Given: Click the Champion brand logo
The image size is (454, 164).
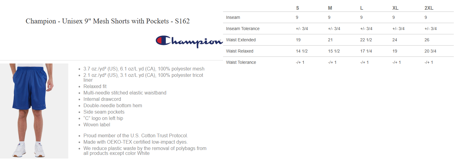Looking at the screenshot, I should (x=189, y=42).
